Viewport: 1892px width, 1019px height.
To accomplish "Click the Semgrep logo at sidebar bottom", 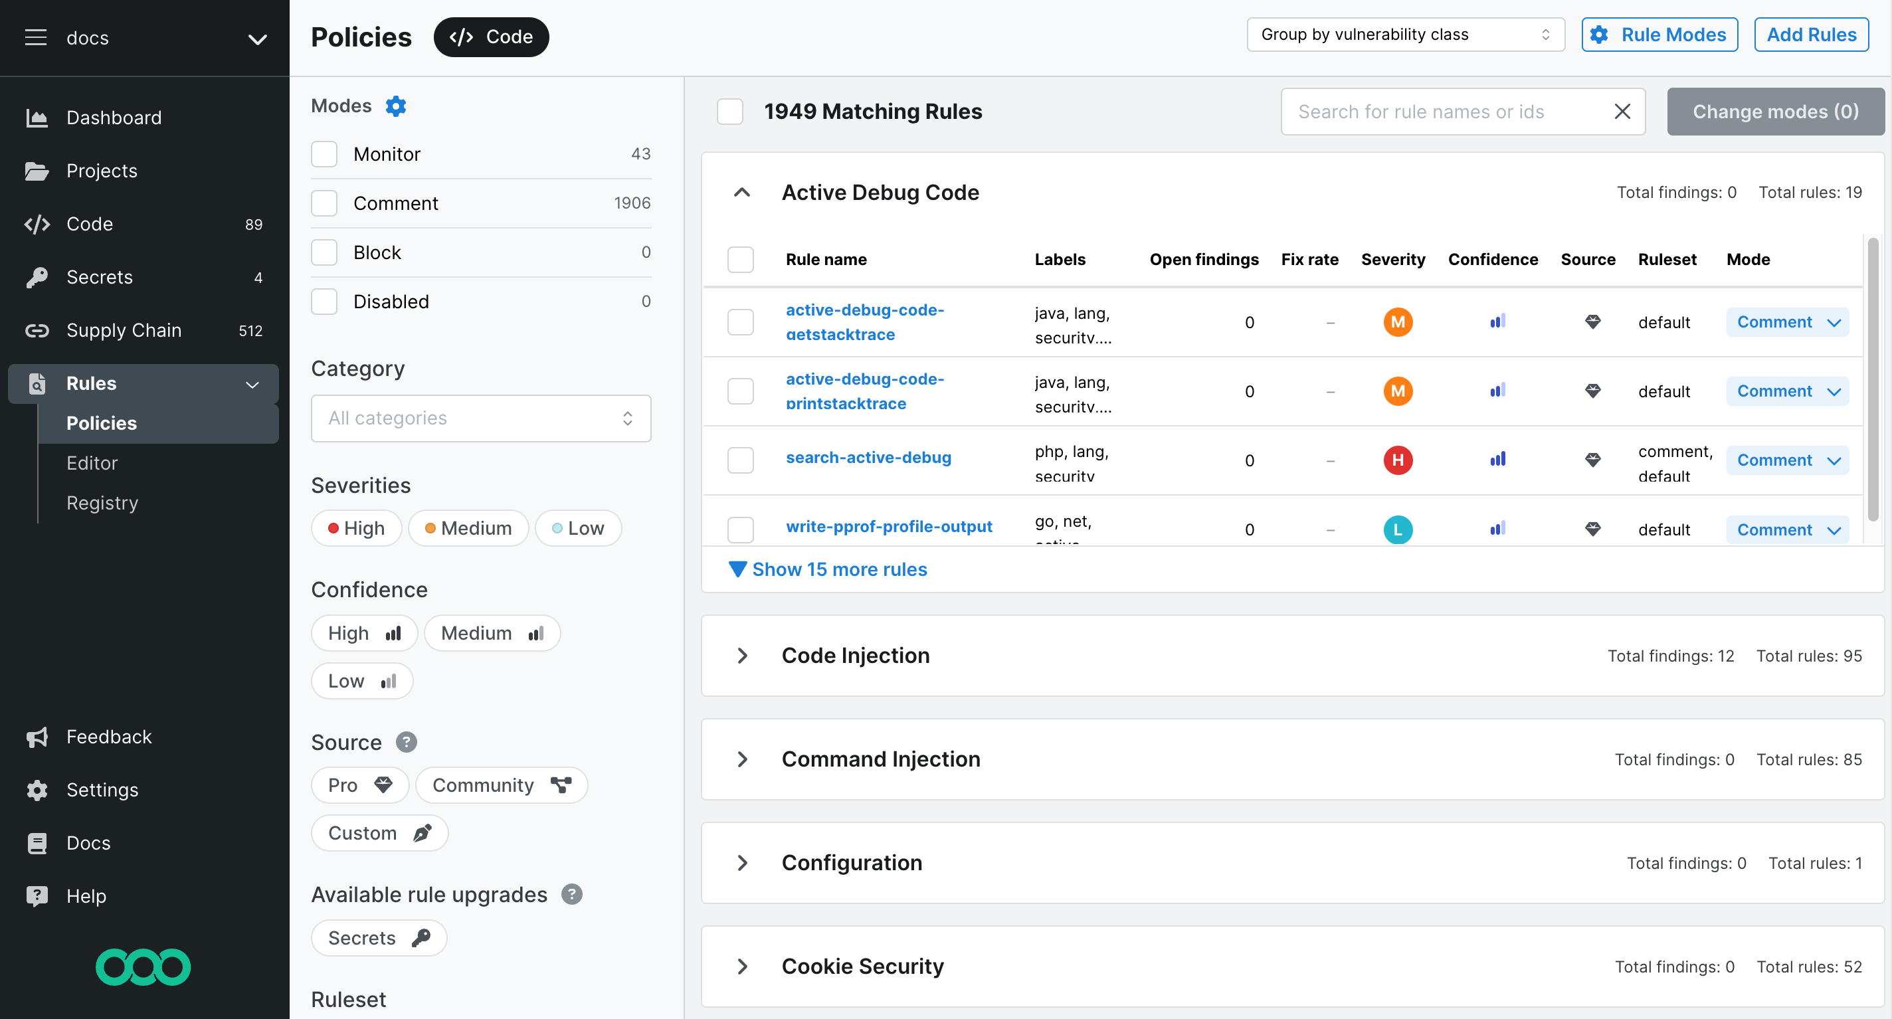I will (x=143, y=967).
